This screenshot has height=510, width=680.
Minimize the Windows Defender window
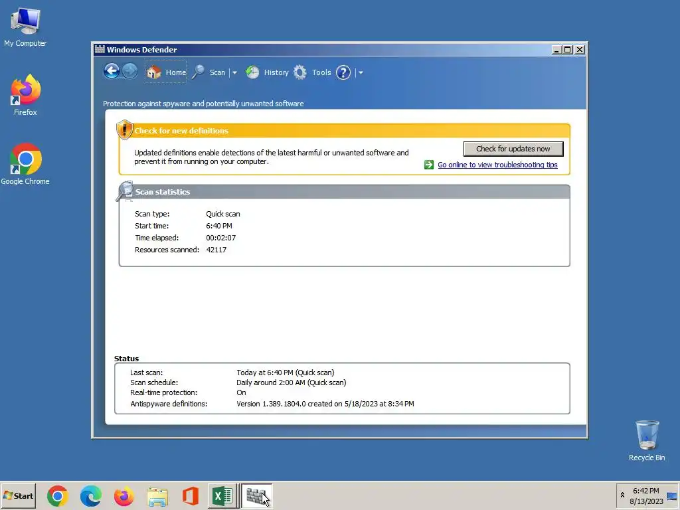[x=556, y=50]
